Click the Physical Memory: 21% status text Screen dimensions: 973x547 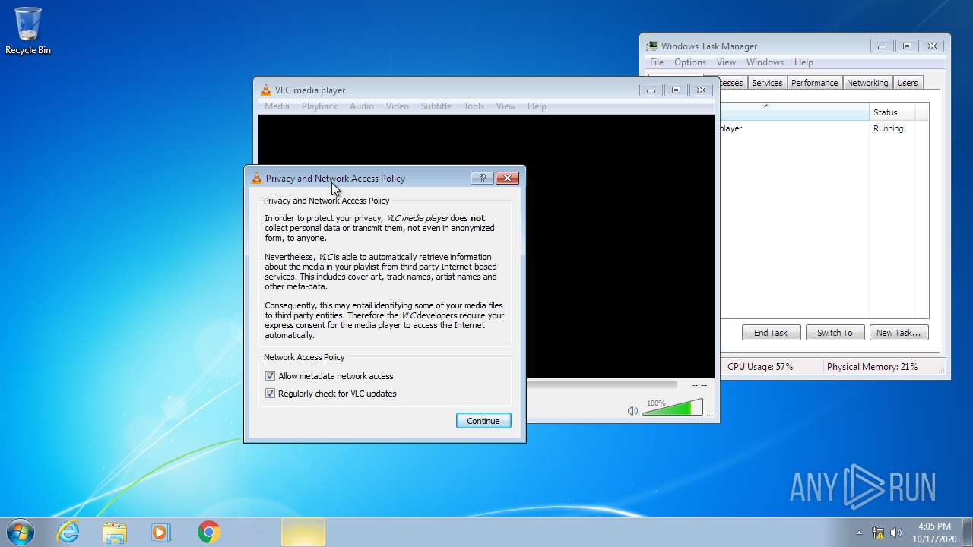872,367
